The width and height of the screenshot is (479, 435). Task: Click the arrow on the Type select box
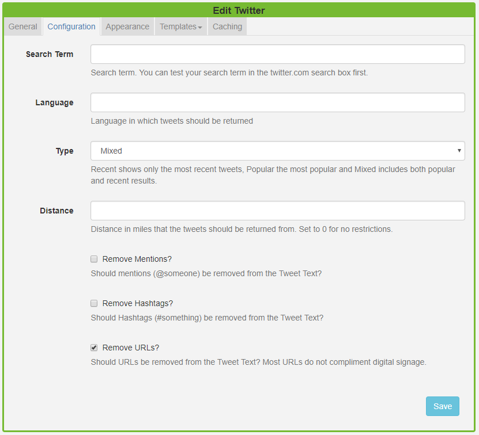tap(459, 151)
